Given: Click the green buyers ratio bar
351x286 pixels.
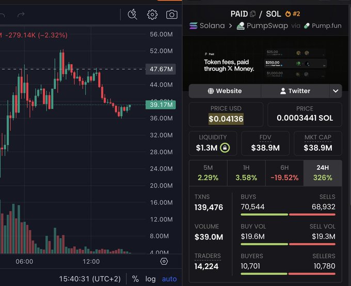Looking at the screenshot, I should tap(264, 274).
